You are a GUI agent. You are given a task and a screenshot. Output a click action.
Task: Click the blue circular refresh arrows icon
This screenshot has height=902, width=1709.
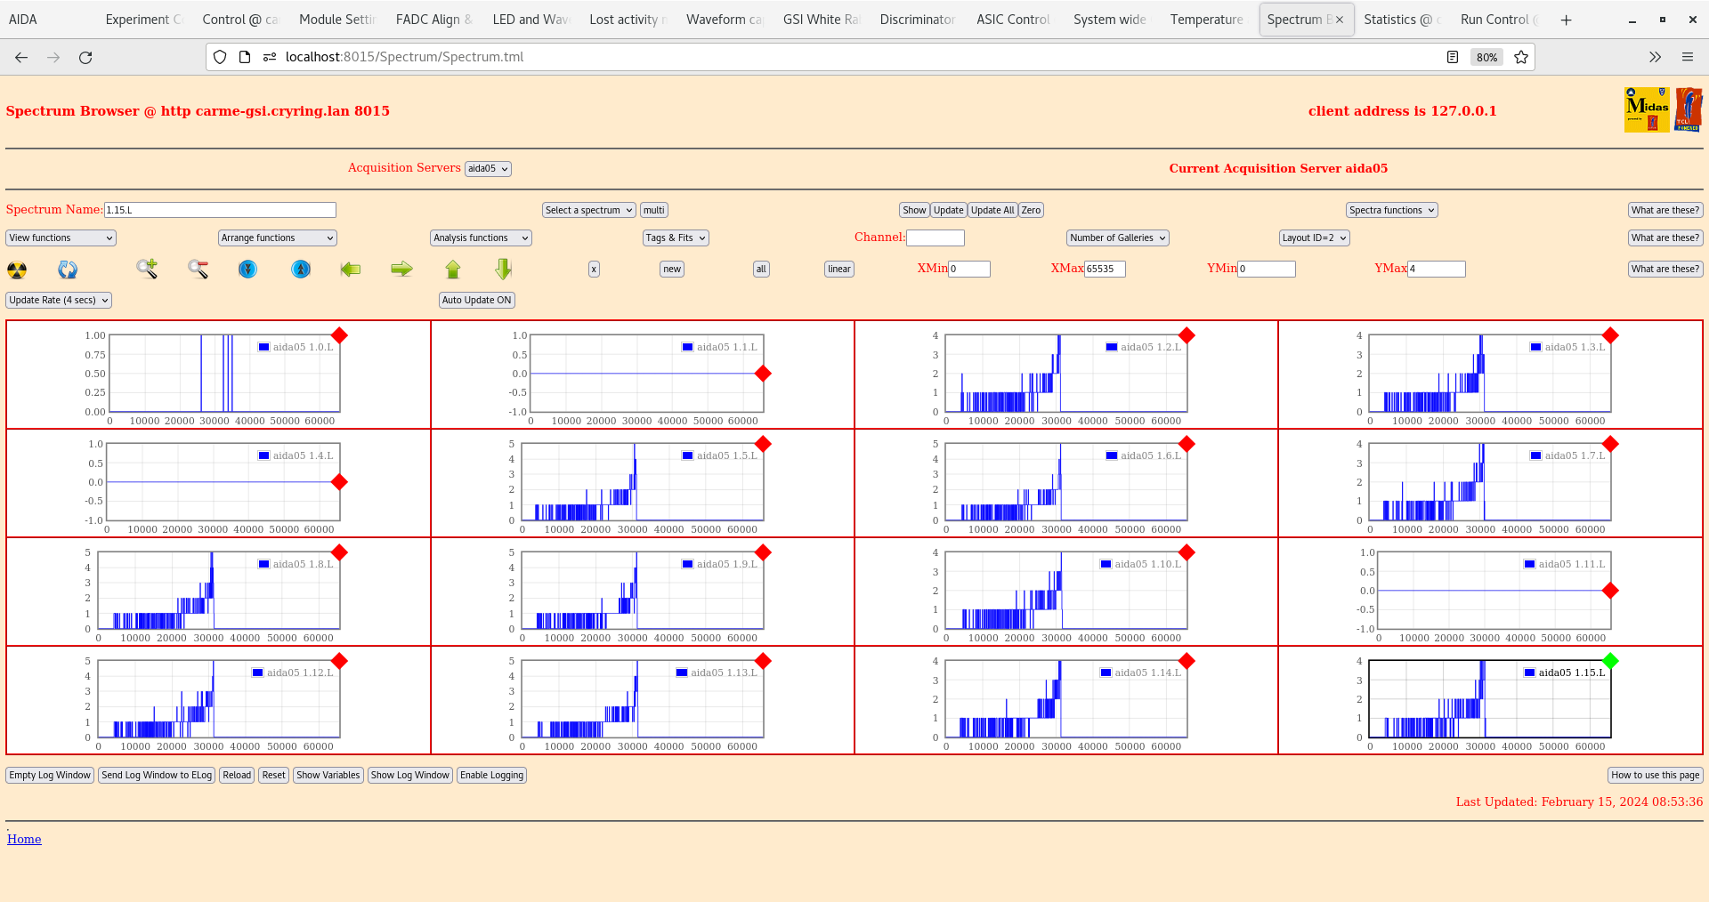tap(68, 270)
